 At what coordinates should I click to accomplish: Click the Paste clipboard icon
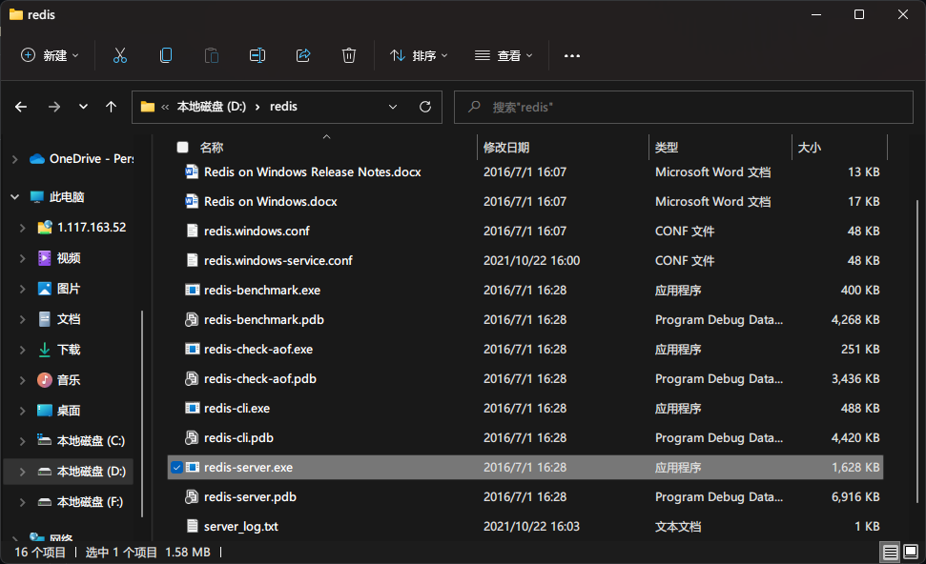click(212, 55)
